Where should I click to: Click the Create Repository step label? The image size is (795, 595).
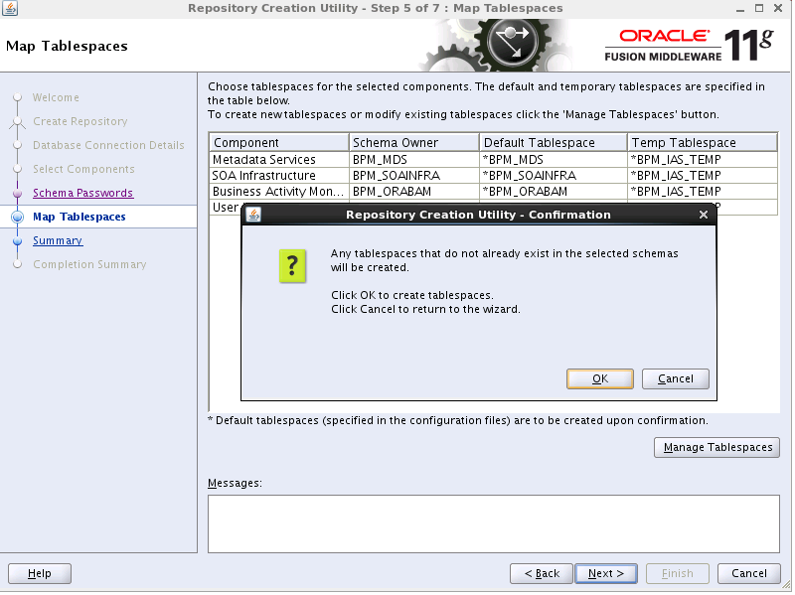tap(80, 121)
